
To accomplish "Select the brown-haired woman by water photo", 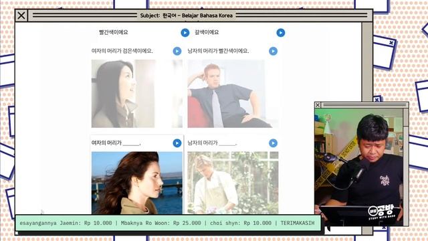I will click(137, 183).
